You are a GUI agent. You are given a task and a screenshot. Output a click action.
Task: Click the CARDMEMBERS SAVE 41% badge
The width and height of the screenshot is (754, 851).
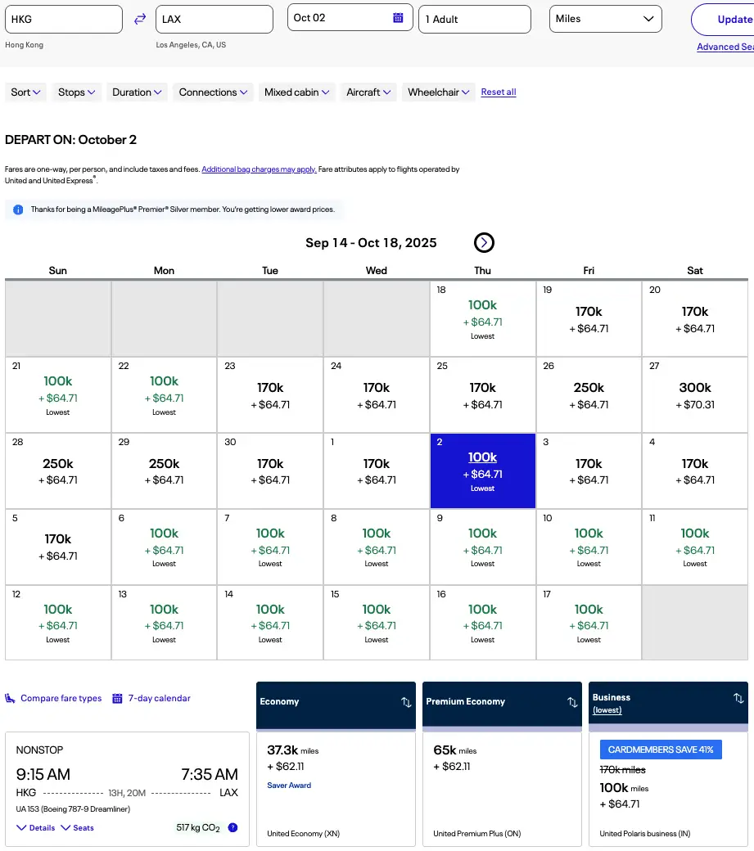coord(661,750)
